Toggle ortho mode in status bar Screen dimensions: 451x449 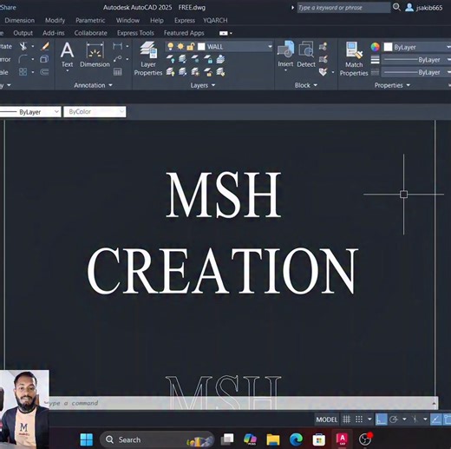[381, 419]
